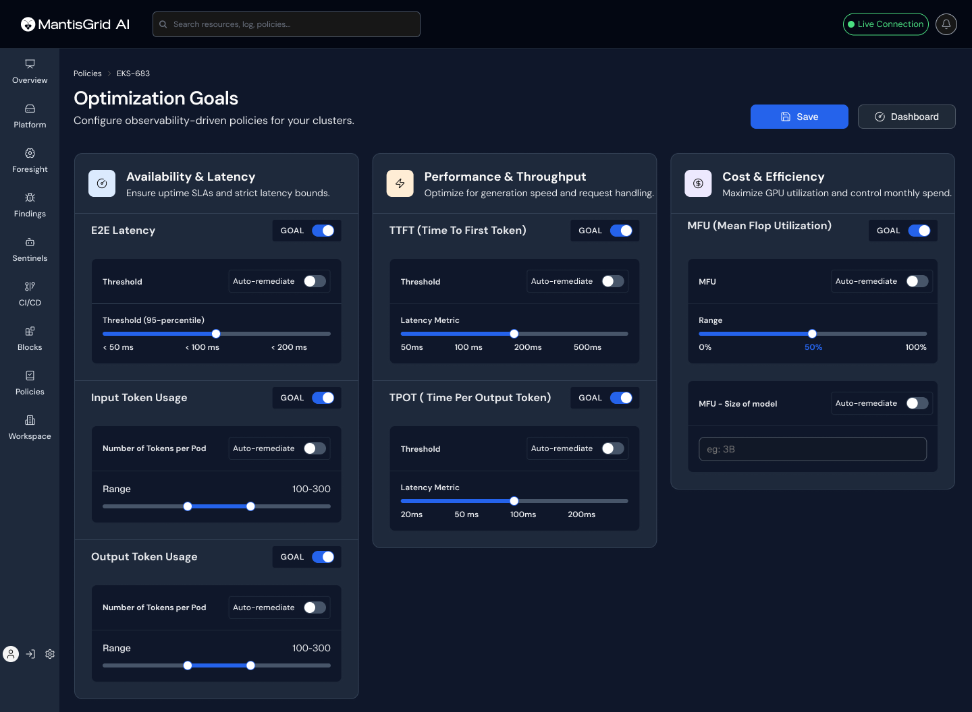This screenshot has width=972, height=712.
Task: Click the '500ms' TTFT label
Action: pos(587,347)
